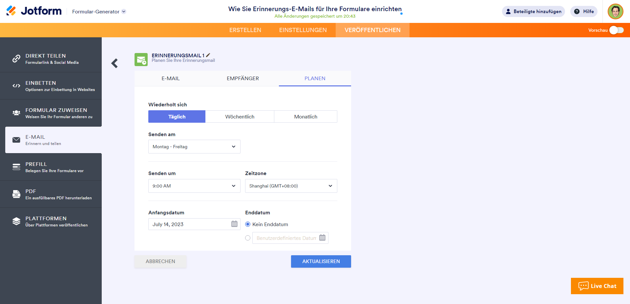Expand the Senden um time dropdown
The width and height of the screenshot is (630, 304).
[x=194, y=186]
